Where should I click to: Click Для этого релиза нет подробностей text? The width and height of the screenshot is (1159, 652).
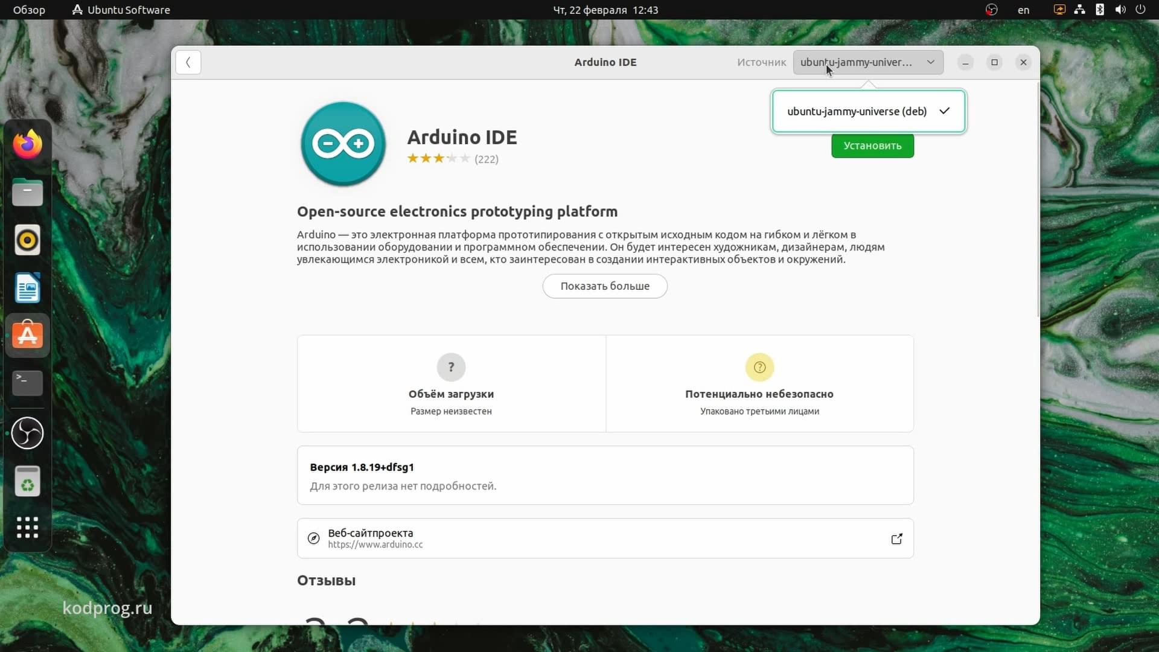point(403,486)
